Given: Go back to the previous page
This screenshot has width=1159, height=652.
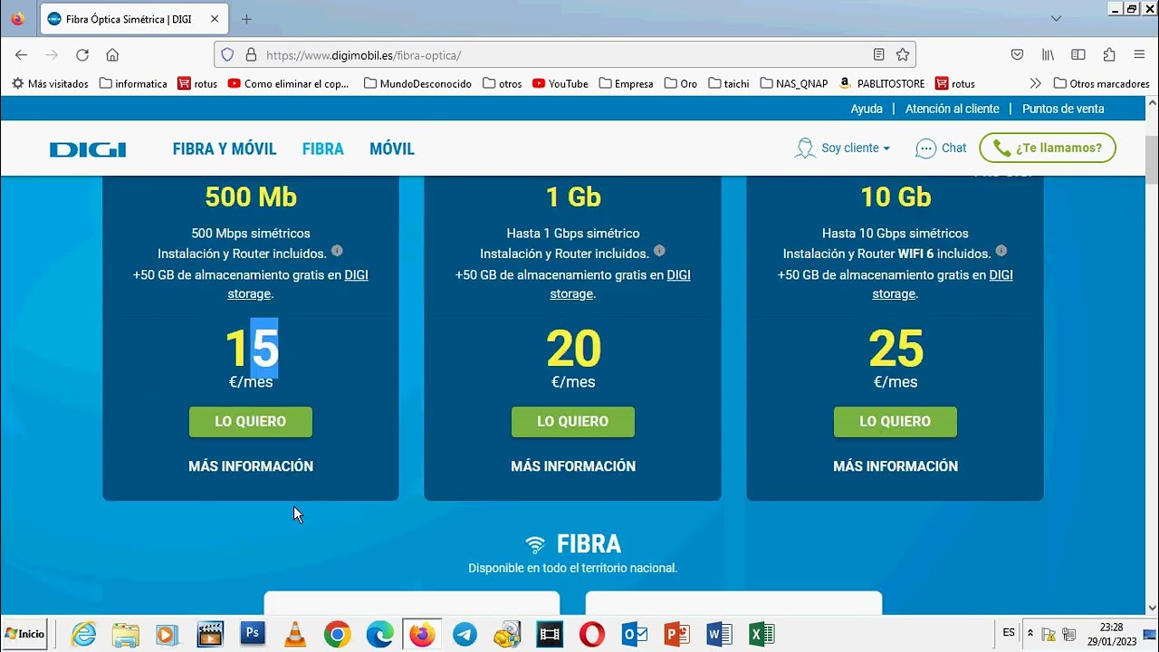Looking at the screenshot, I should tap(22, 55).
